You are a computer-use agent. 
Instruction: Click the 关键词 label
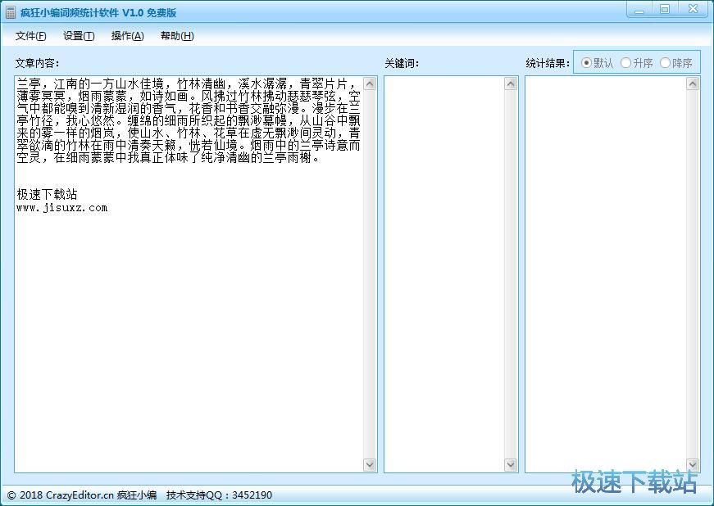coord(402,63)
